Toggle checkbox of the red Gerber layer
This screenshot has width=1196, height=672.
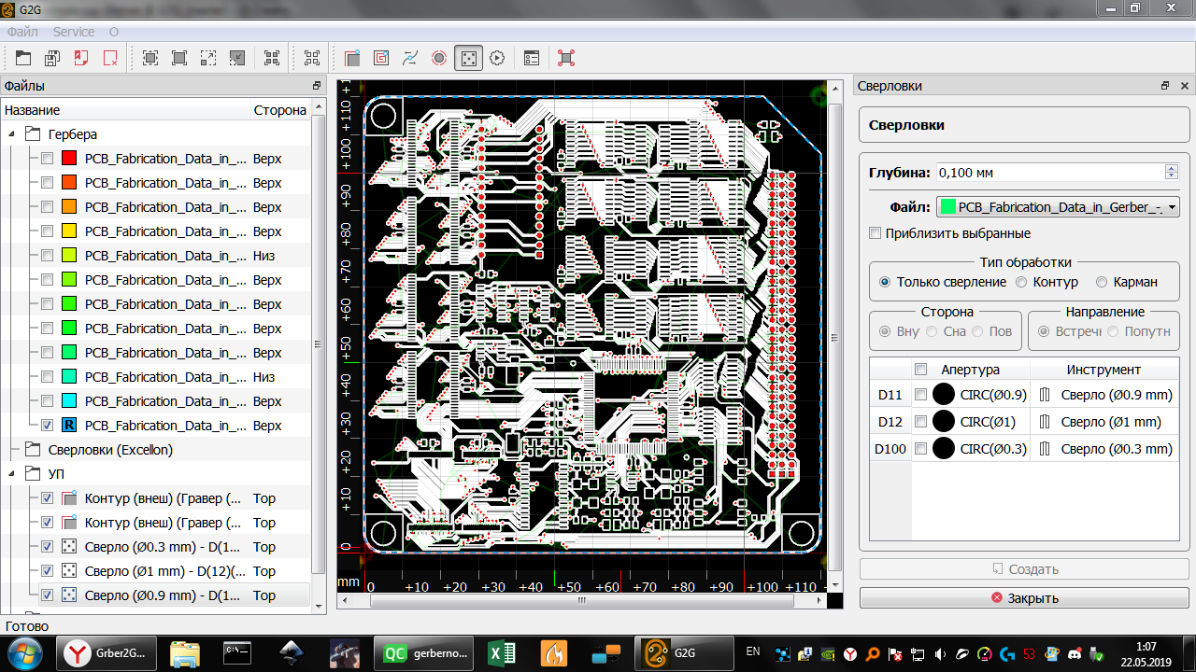(x=47, y=159)
